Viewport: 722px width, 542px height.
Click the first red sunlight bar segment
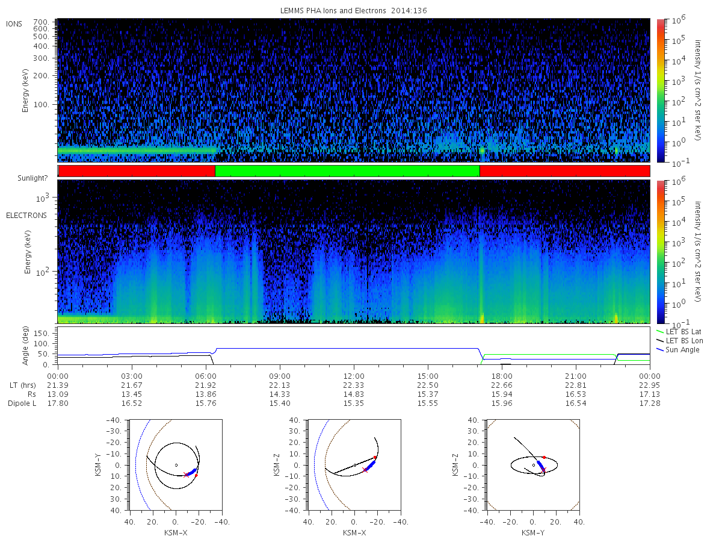pos(137,171)
